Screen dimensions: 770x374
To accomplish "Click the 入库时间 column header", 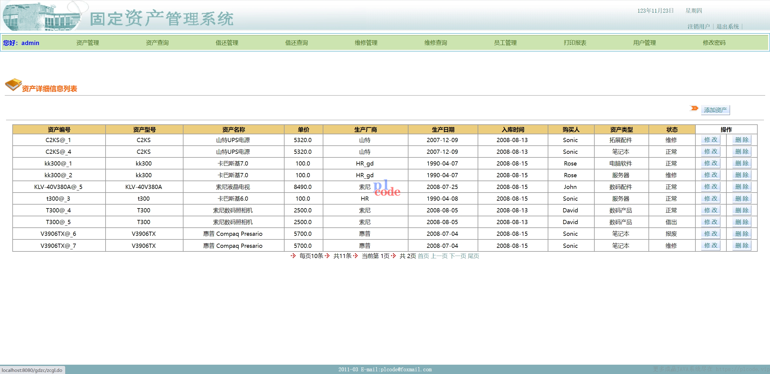I will 513,129.
